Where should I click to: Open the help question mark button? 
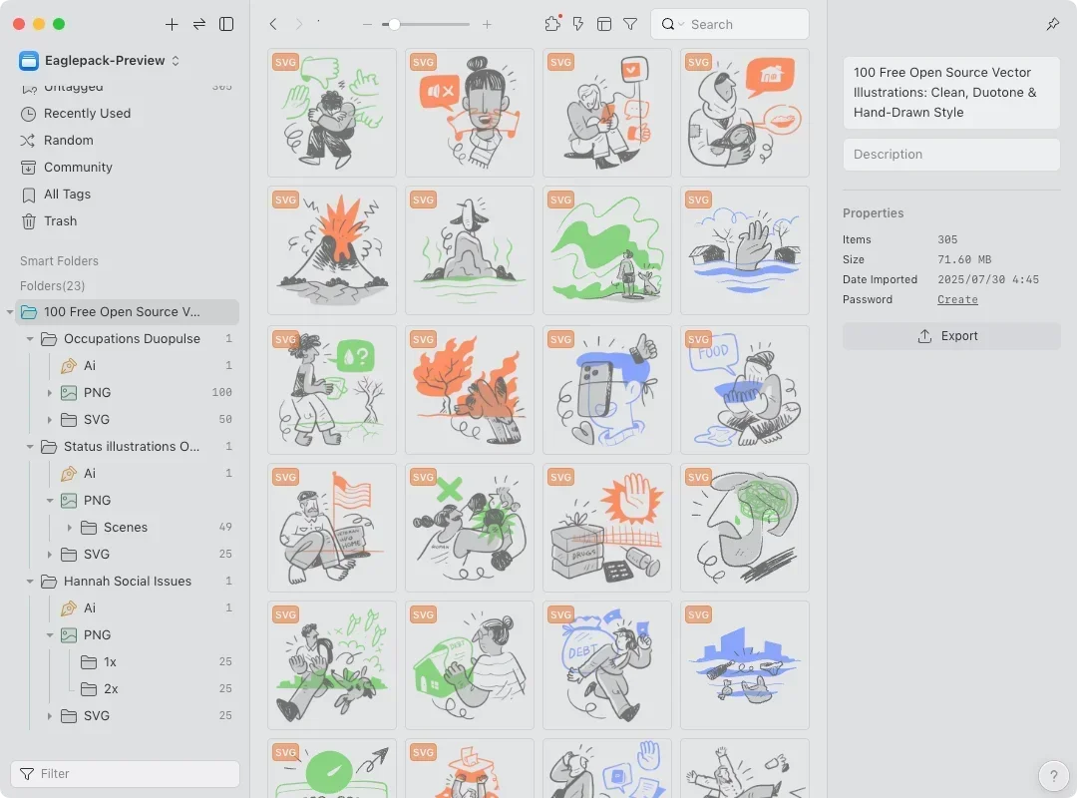1054,776
